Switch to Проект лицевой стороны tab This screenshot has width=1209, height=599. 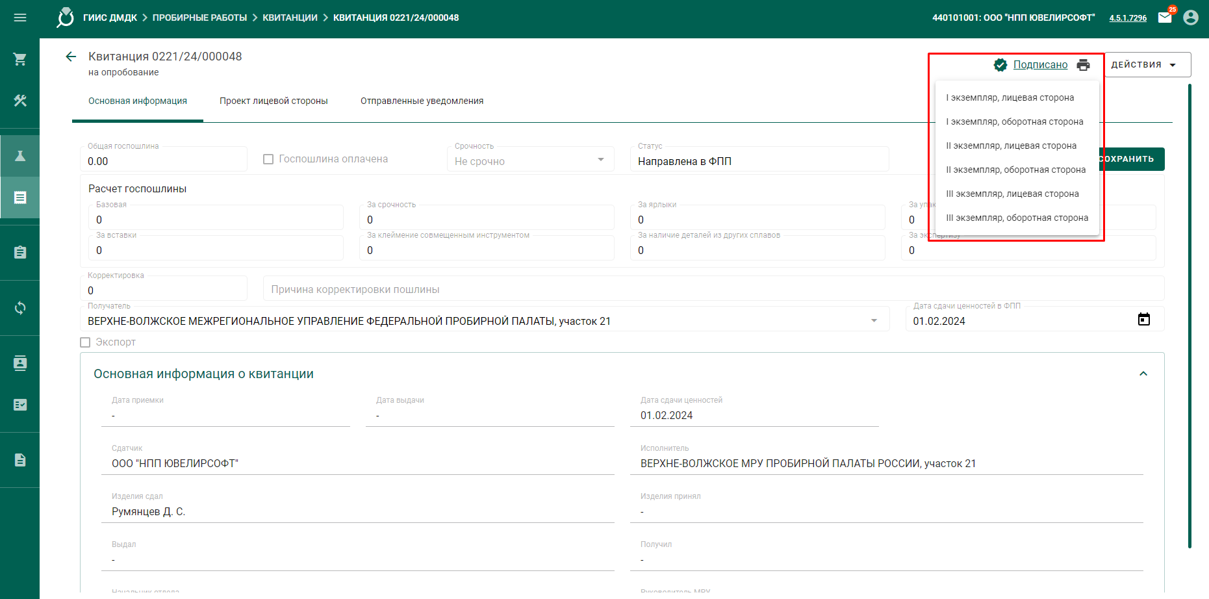(x=274, y=101)
